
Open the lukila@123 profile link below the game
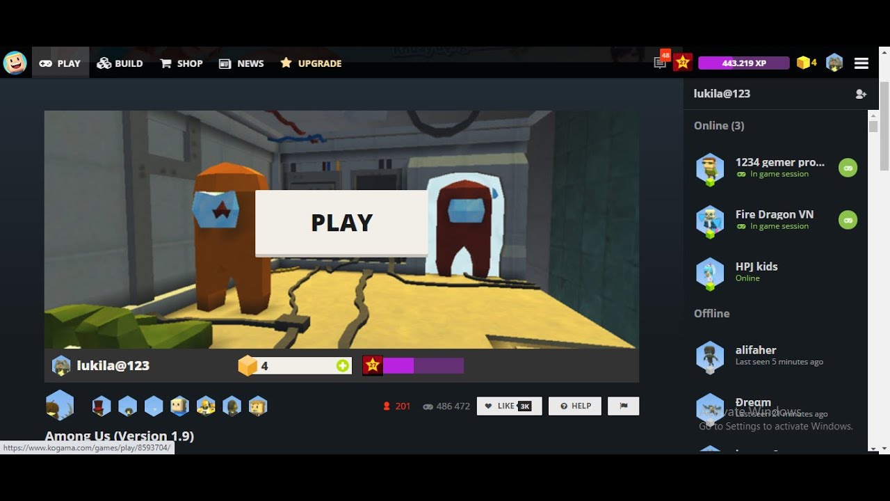113,365
